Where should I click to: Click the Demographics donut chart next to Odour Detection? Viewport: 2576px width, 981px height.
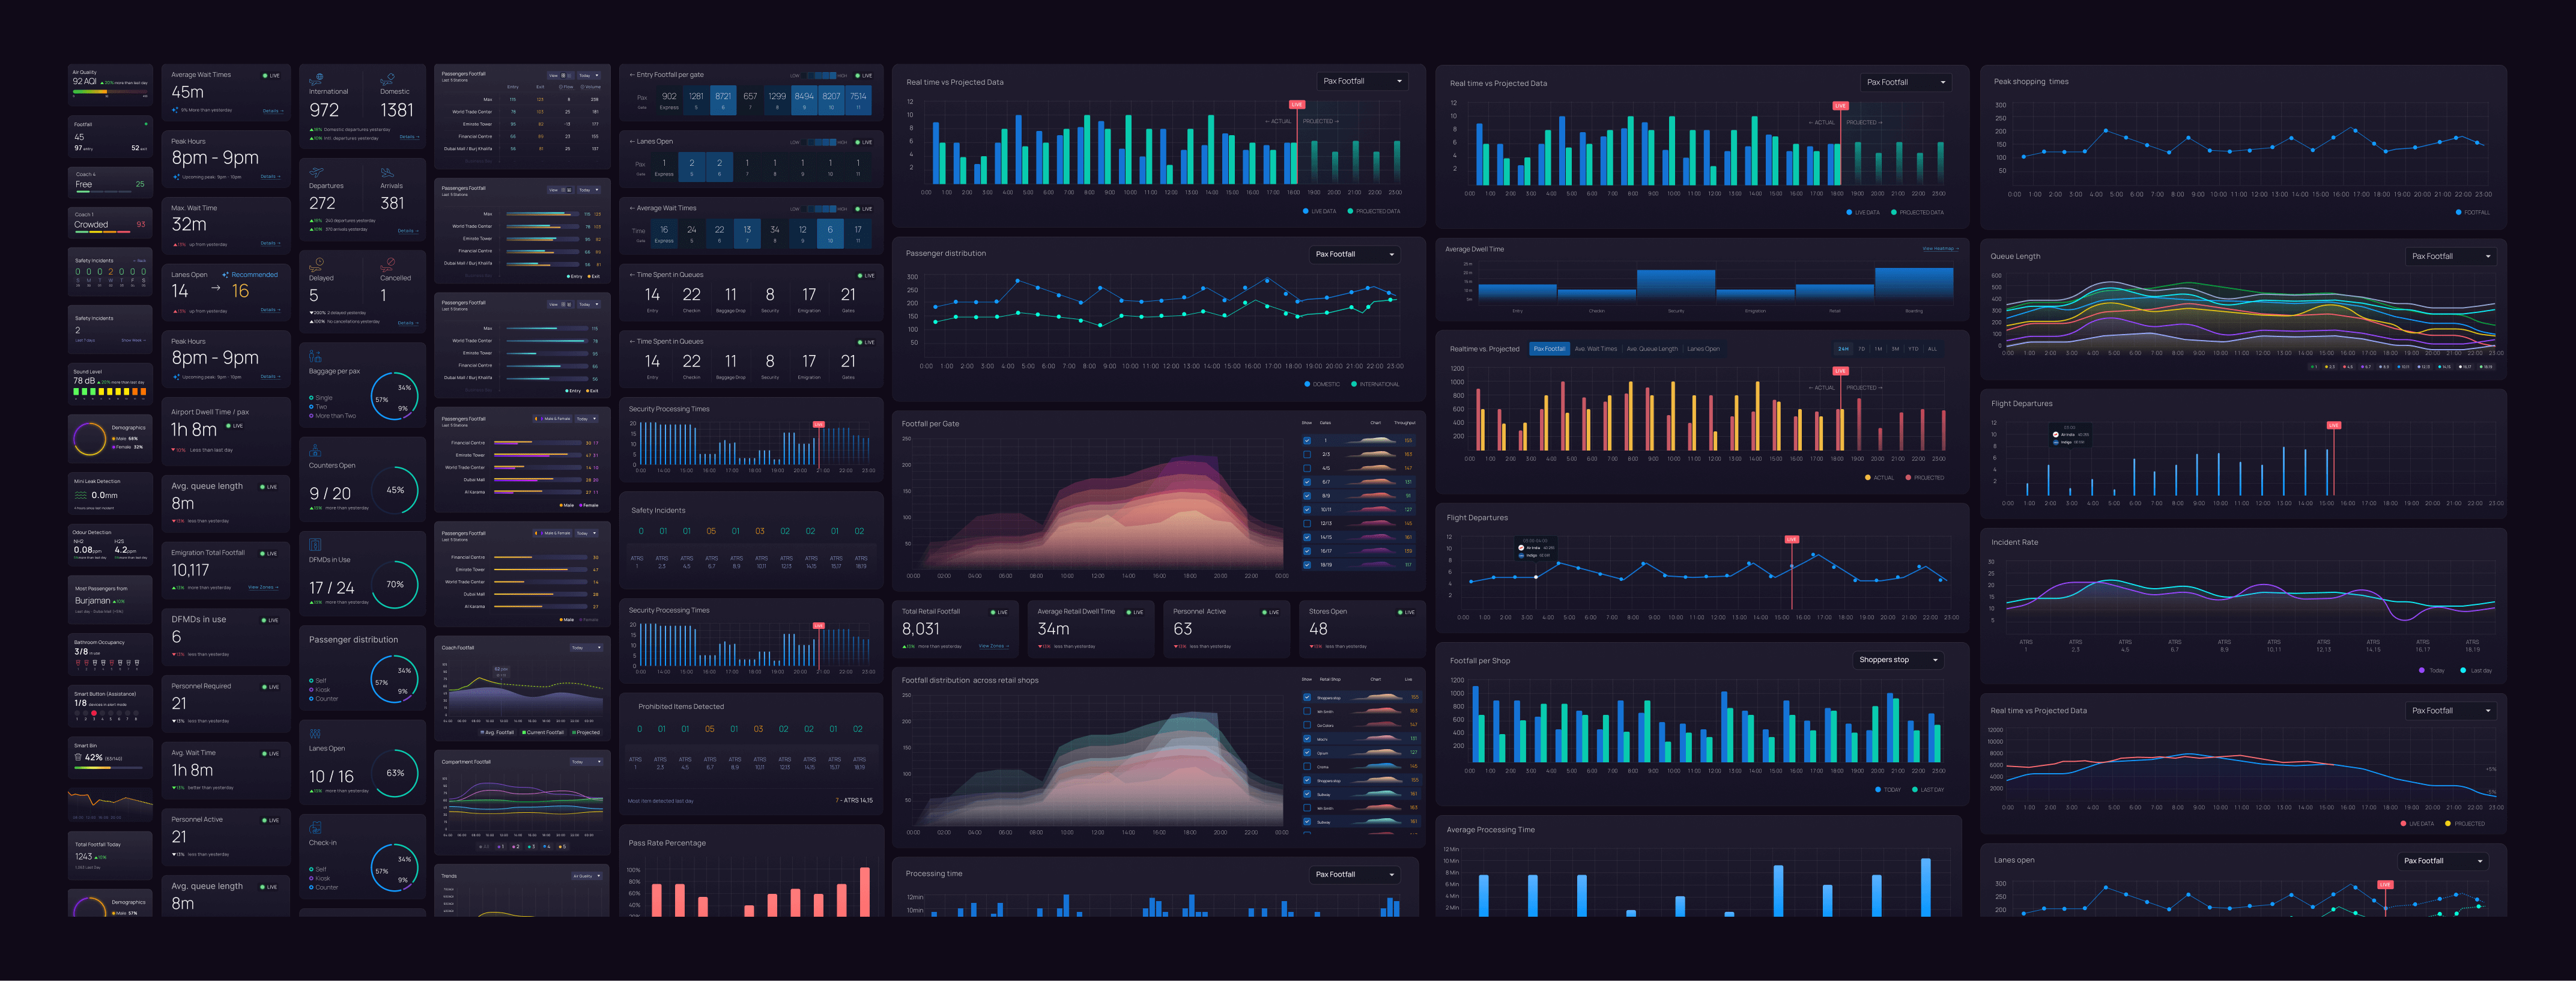point(90,438)
